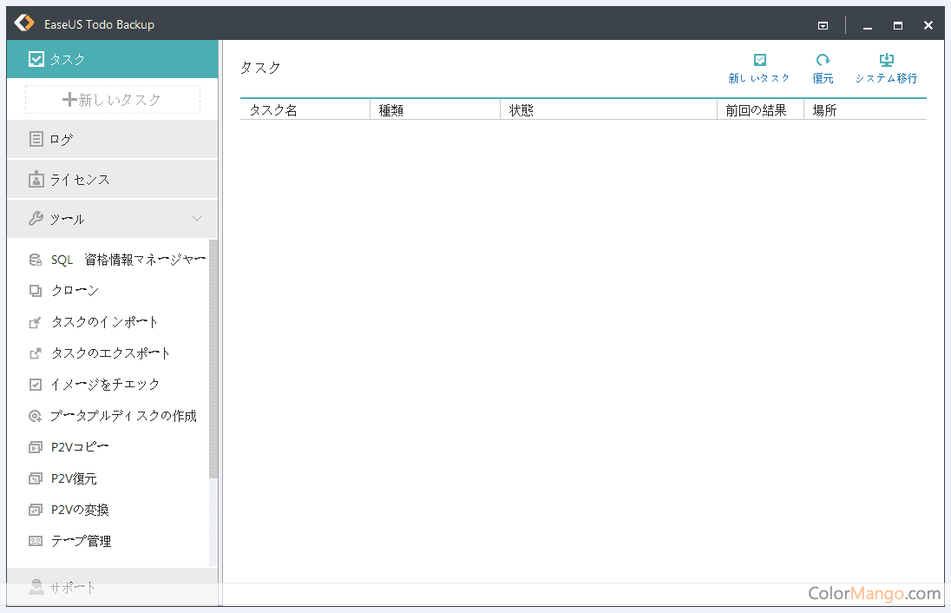The height and width of the screenshot is (613, 951).
Task: Choose タスクのエクスポート export option
Action: 110,353
